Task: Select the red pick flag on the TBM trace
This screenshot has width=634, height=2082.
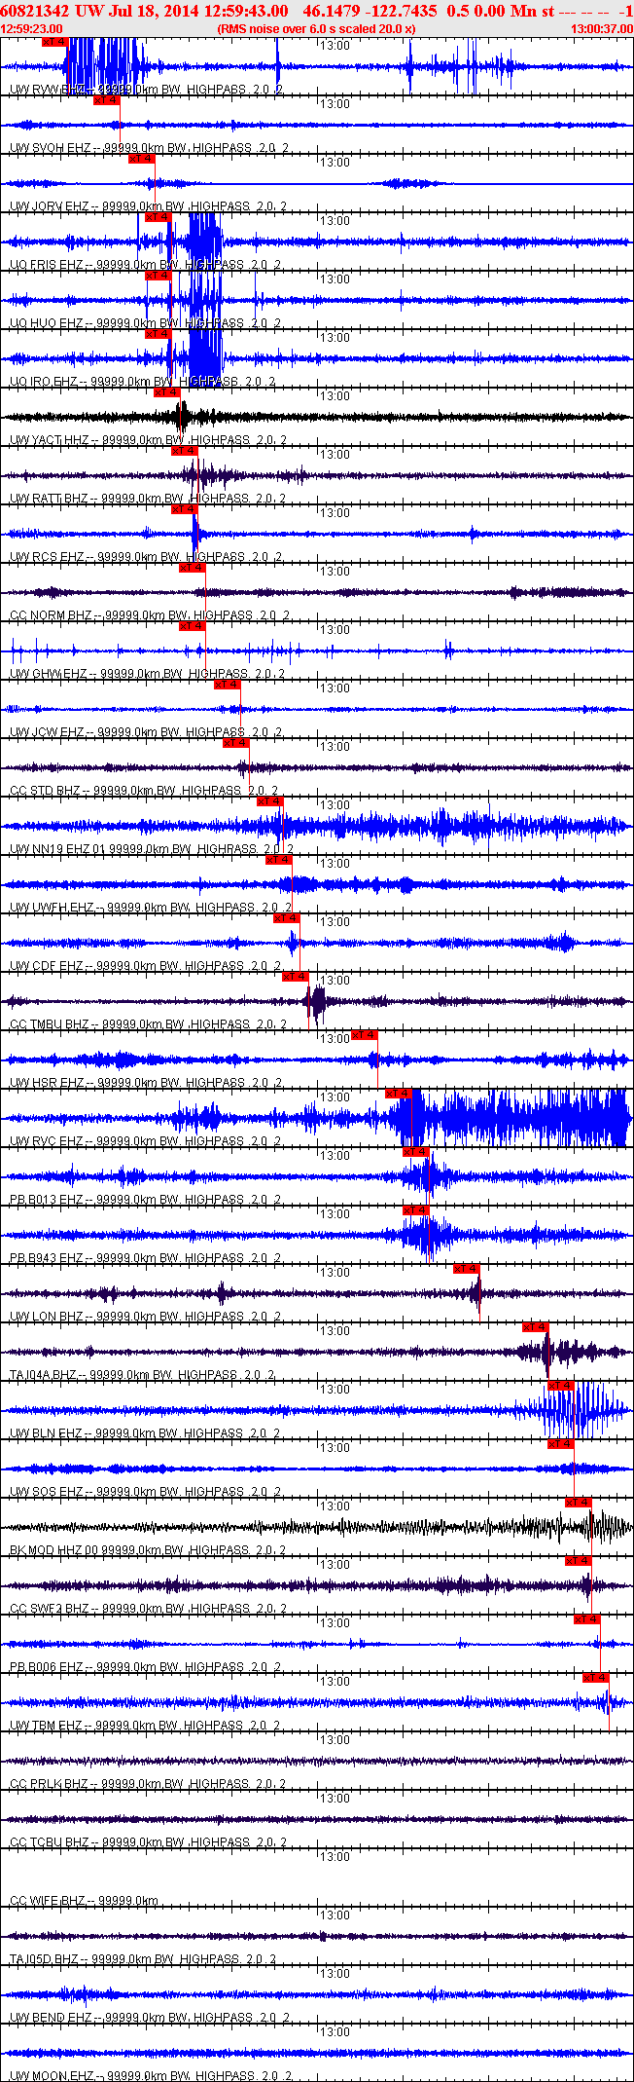Action: click(x=596, y=1678)
